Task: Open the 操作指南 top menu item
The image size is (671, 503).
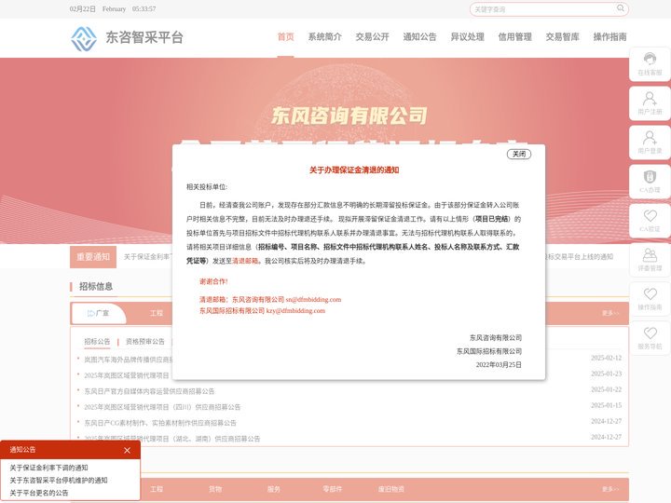Action: click(609, 36)
